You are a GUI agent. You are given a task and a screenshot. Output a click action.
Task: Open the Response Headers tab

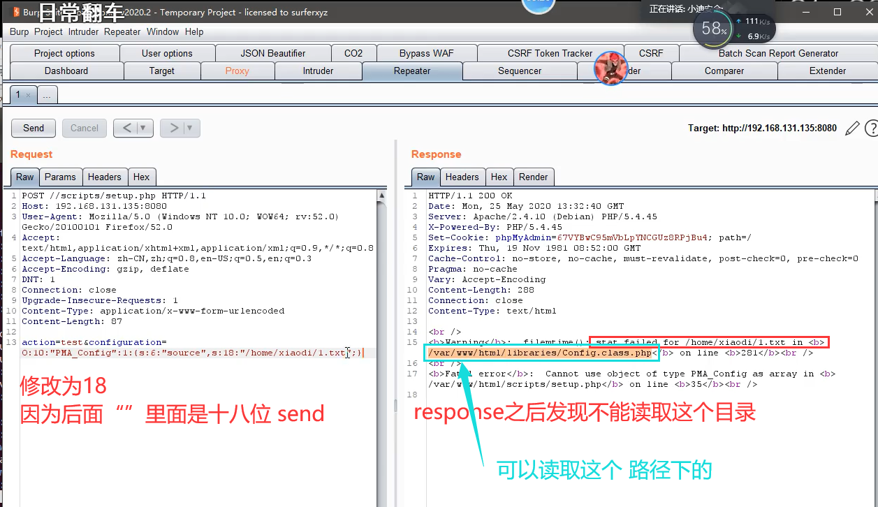coord(462,177)
